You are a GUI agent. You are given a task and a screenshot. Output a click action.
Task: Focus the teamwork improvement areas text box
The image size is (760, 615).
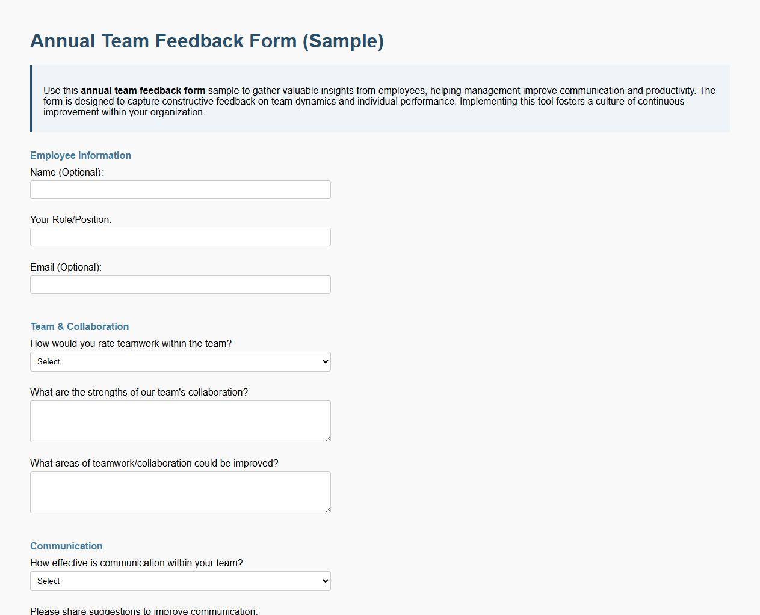[x=180, y=492]
